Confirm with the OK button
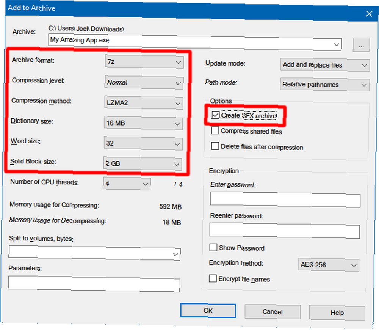Image resolution: width=379 pixels, height=330 pixels. tap(208, 311)
